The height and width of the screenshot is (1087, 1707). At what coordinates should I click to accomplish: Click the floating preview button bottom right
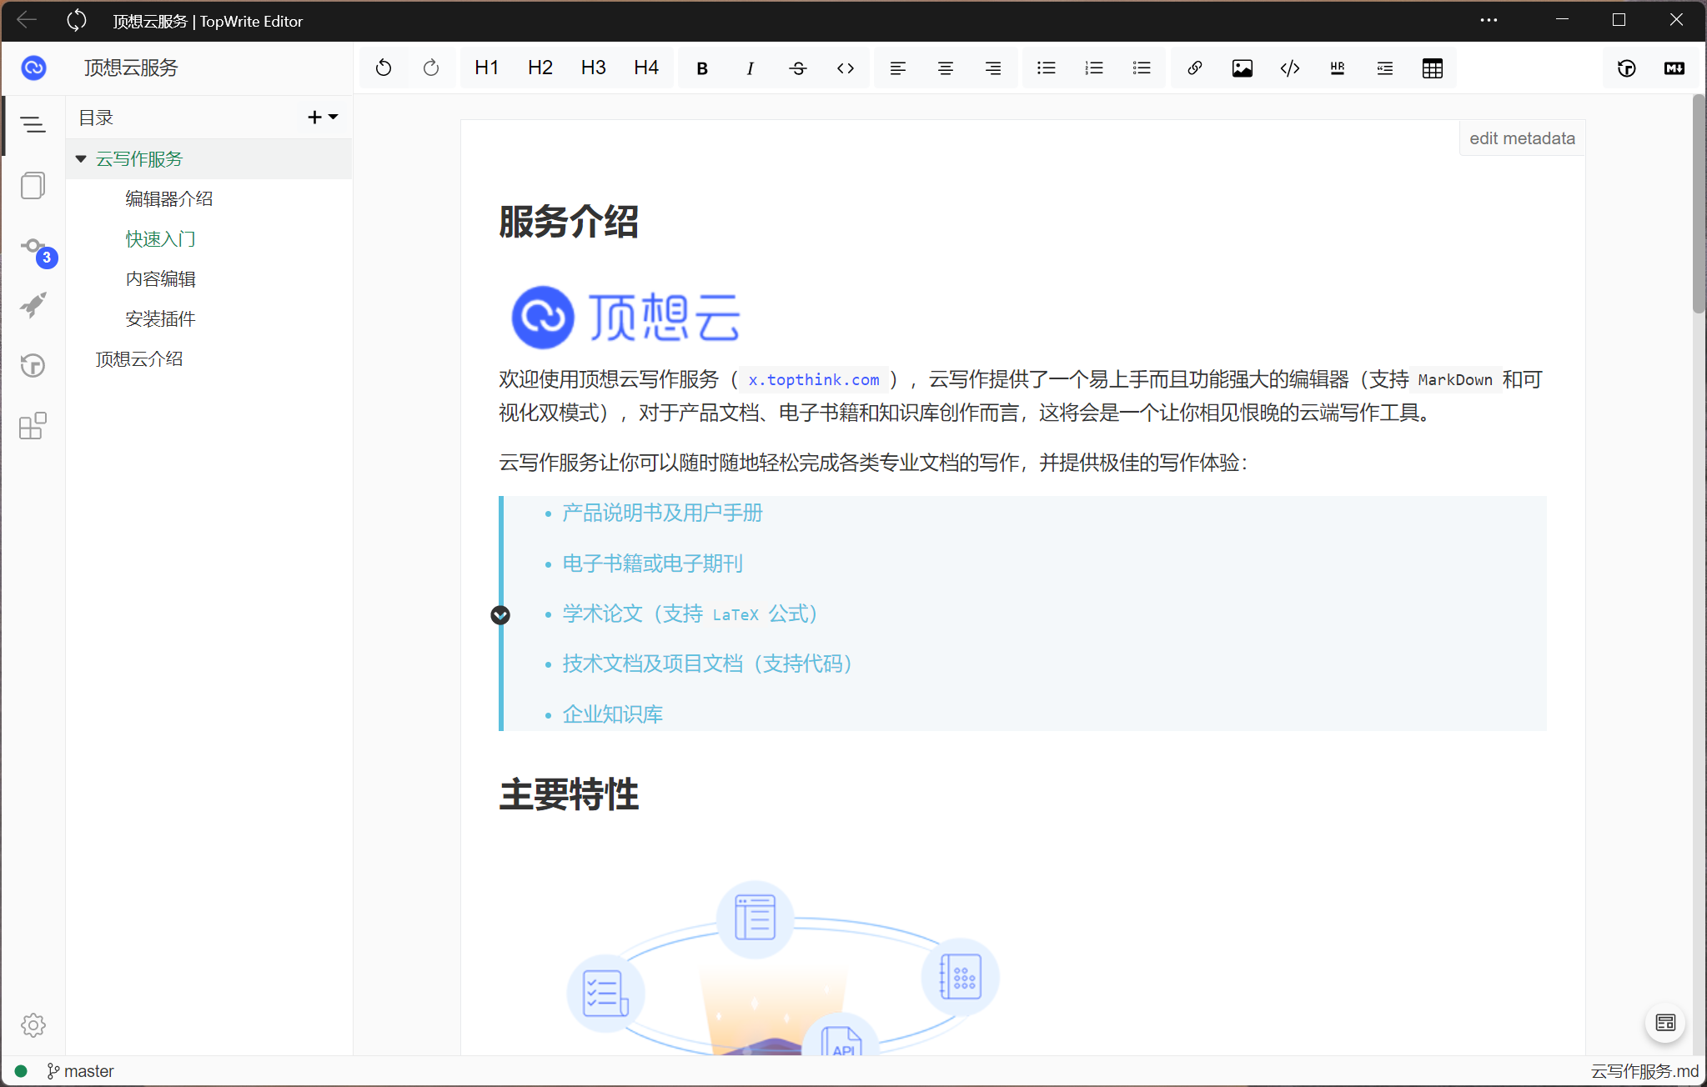point(1665,1023)
